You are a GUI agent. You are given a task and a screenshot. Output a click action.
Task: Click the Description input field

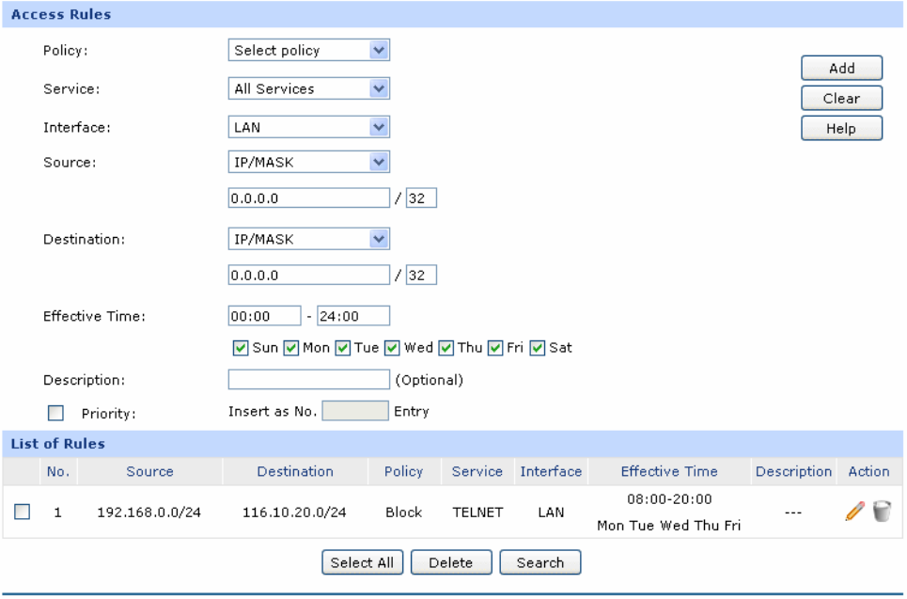pos(309,380)
